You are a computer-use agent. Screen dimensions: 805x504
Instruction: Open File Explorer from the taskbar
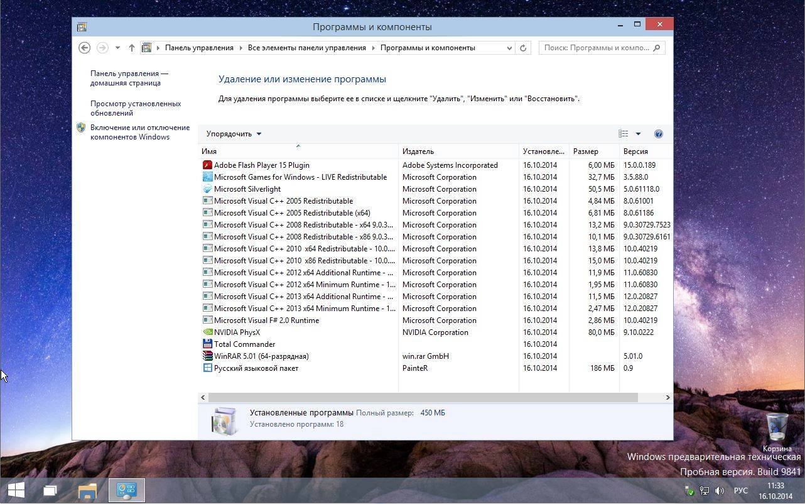point(87,490)
